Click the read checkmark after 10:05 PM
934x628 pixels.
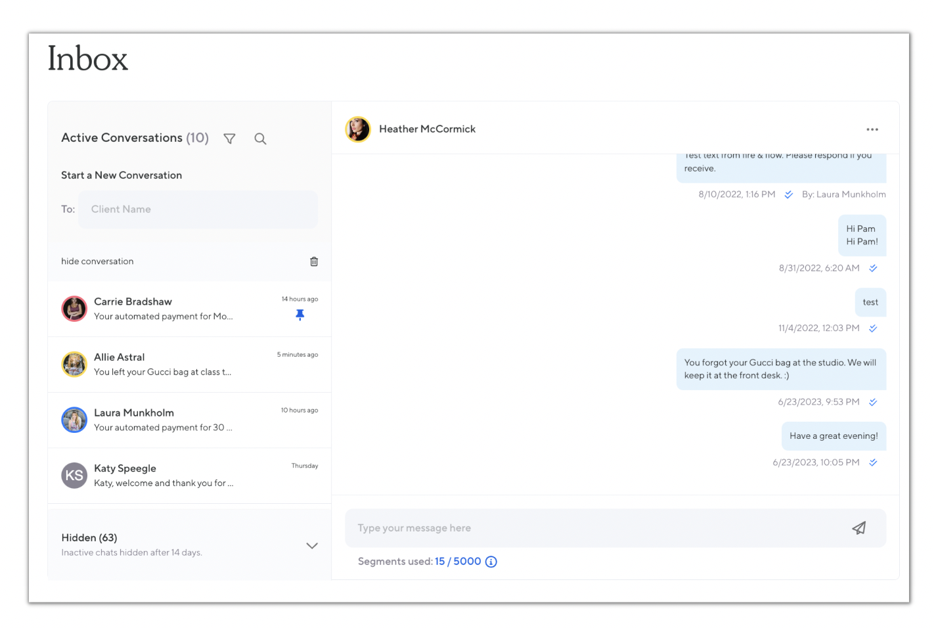click(x=873, y=462)
